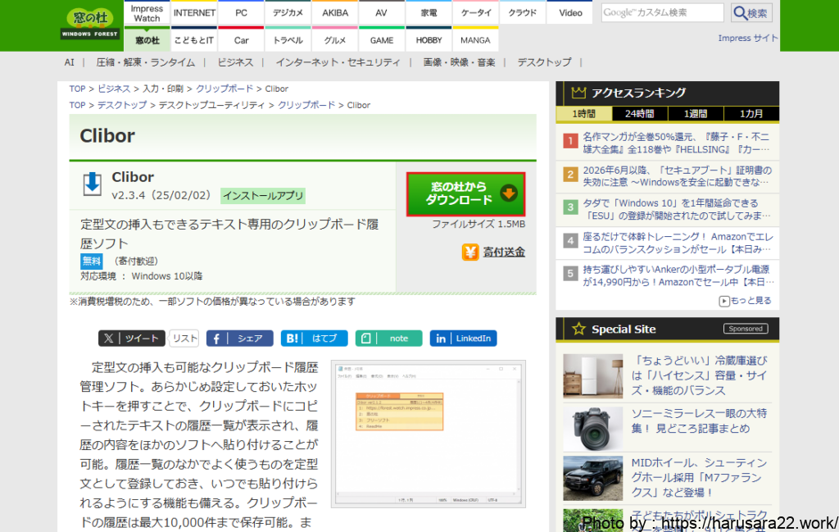Switch ranking to 1週間 tab
The image size is (839, 532).
[x=696, y=114]
